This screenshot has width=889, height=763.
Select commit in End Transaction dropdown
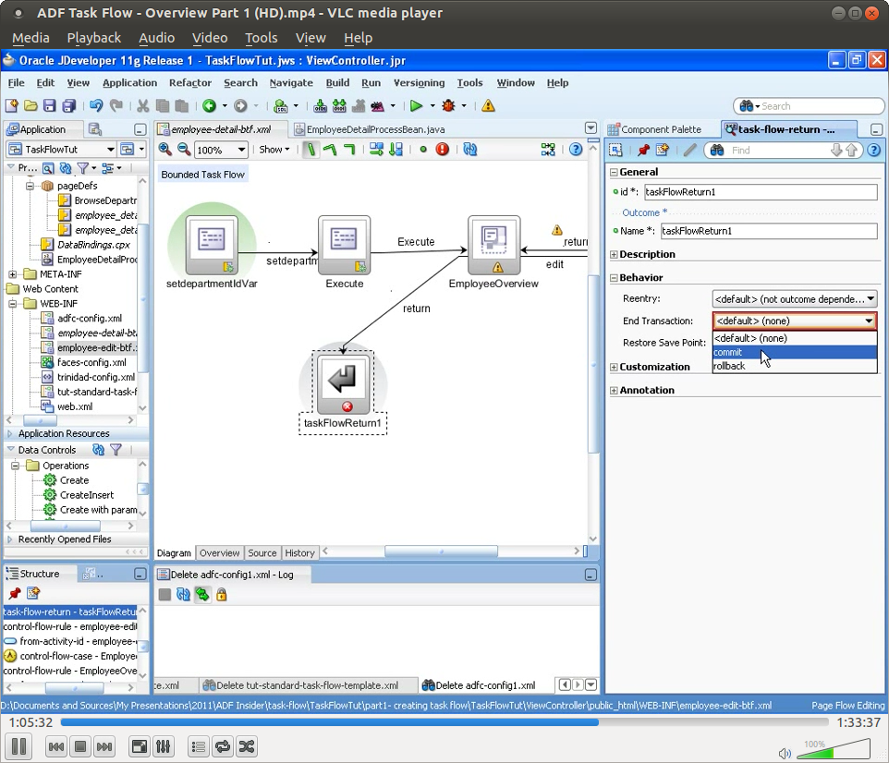tap(727, 352)
